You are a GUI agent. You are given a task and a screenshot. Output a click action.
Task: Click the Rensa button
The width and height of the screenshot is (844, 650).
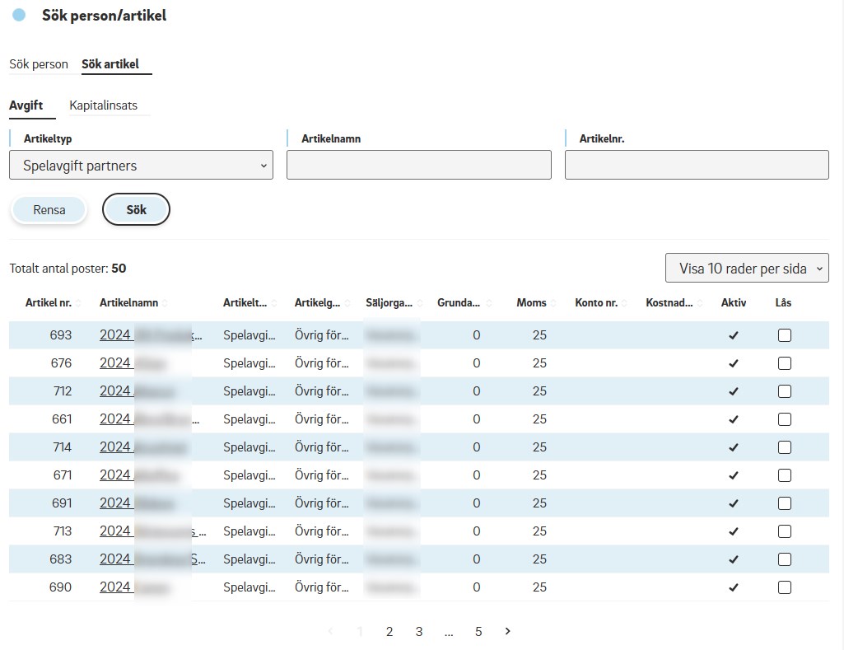tap(49, 209)
